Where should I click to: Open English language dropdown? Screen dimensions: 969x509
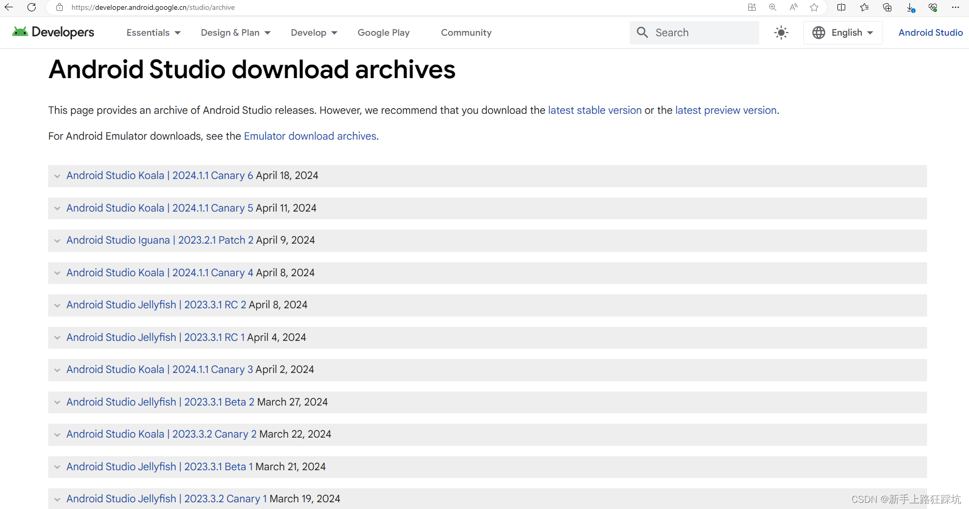pyautogui.click(x=843, y=33)
